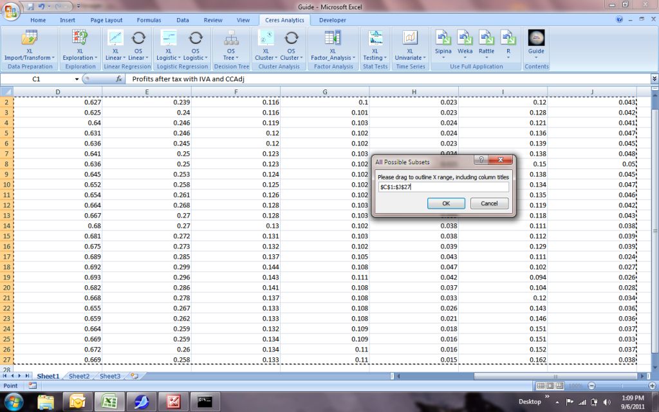Select the Sheet2 worksheet tab
The height and width of the screenshot is (412, 659).
point(79,376)
